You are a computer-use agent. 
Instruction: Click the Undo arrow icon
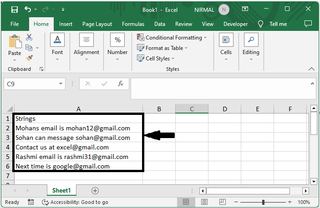pyautogui.click(x=28, y=9)
